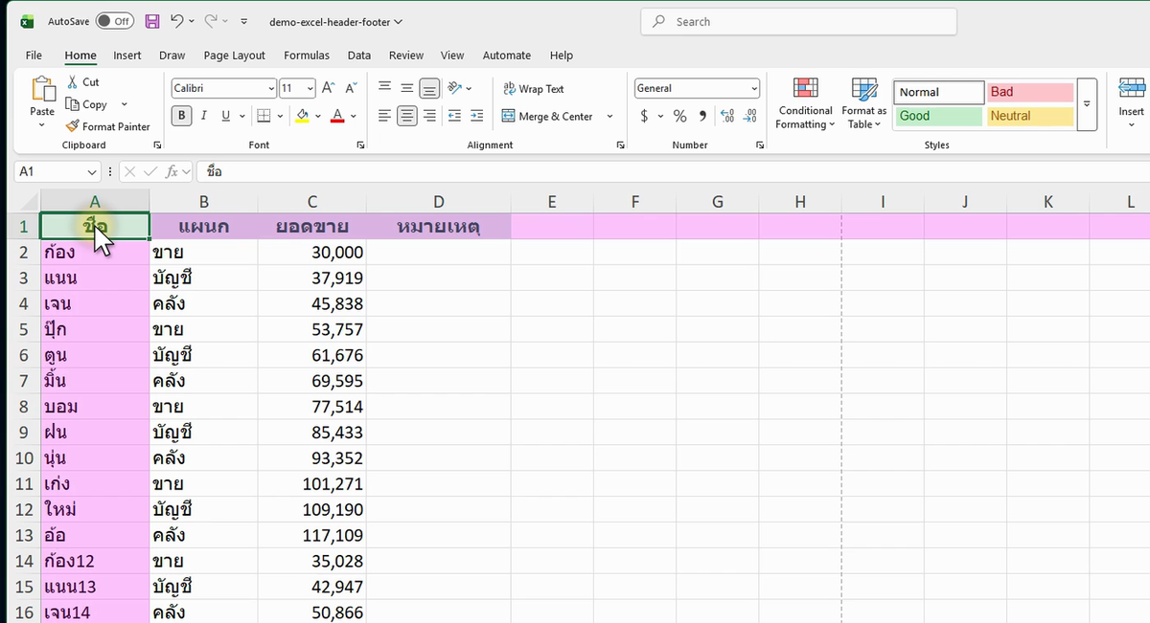Click the Middle Align icon
The image size is (1150, 623).
(x=407, y=88)
